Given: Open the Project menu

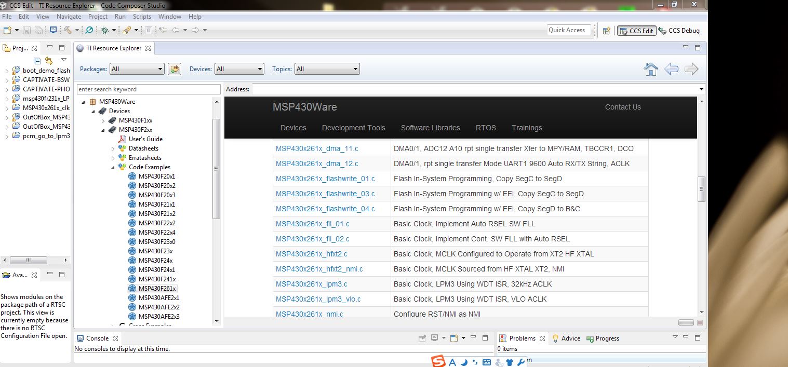Looking at the screenshot, I should 98,17.
